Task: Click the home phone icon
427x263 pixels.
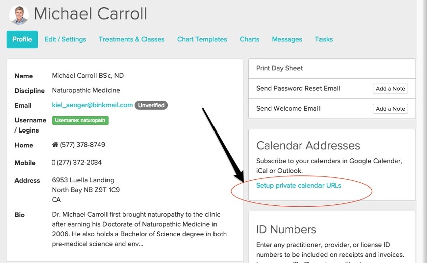Action: click(x=55, y=145)
